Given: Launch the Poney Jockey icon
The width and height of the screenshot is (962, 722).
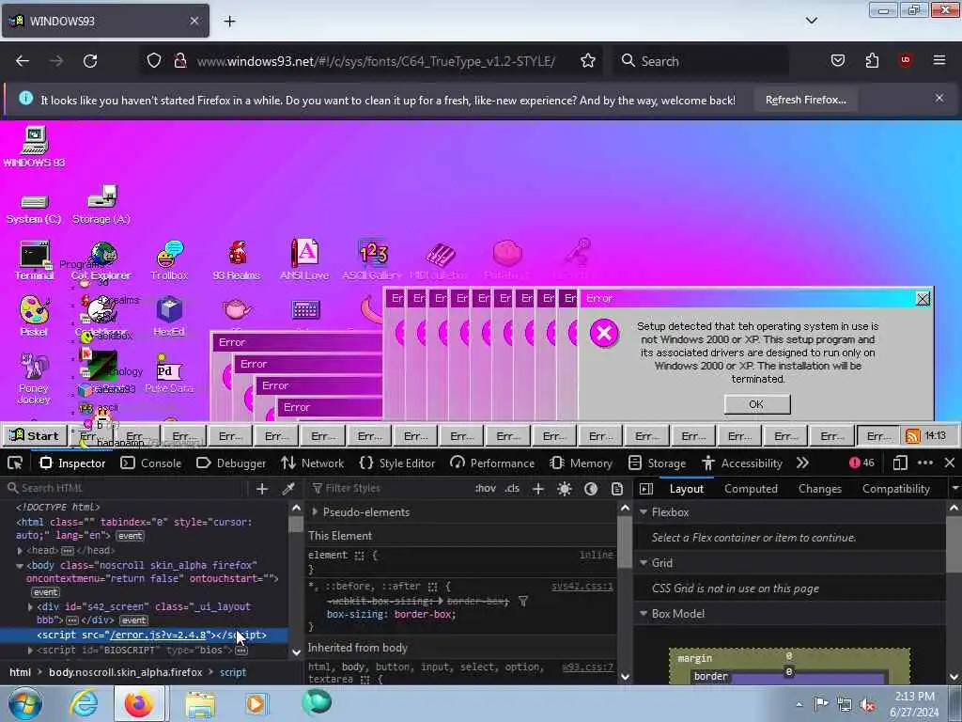Looking at the screenshot, I should pos(34,378).
